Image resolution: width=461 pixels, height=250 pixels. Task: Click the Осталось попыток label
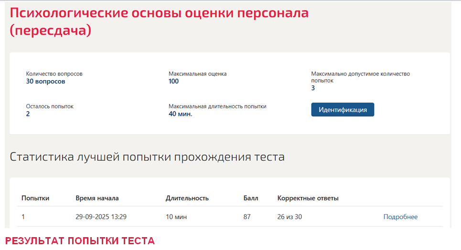50,106
